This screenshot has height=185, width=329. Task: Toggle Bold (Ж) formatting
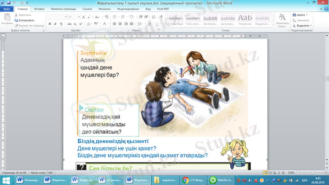[50, 24]
